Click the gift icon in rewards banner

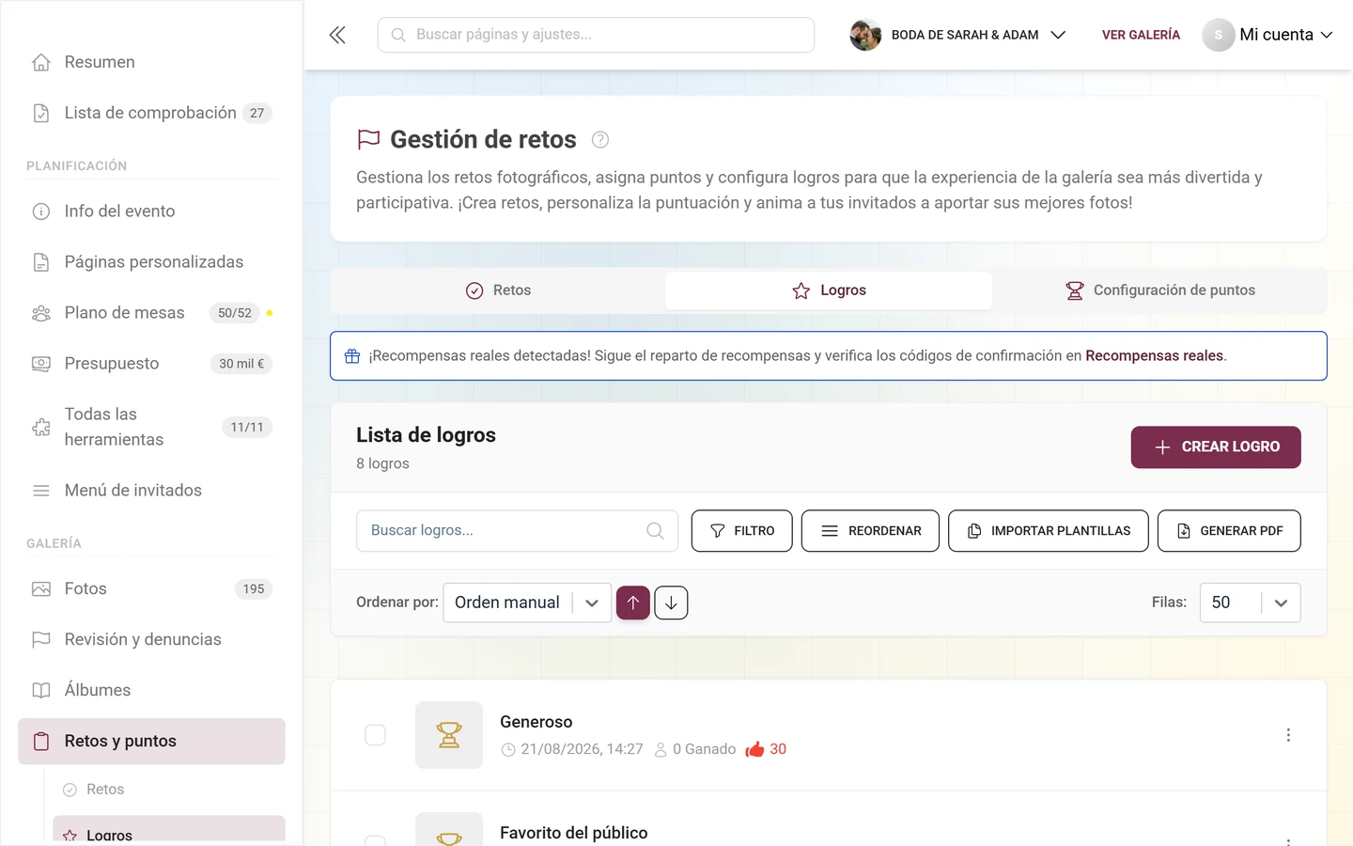tap(352, 356)
